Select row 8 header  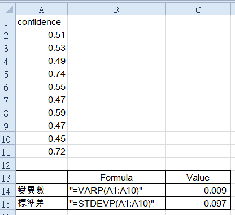pyautogui.click(x=7, y=112)
